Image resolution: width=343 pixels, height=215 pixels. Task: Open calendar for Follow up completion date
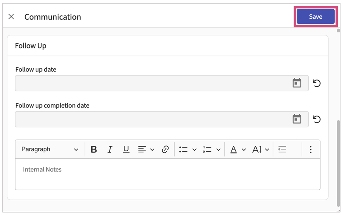(x=297, y=119)
